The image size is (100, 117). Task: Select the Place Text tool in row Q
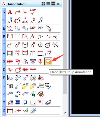10,12
